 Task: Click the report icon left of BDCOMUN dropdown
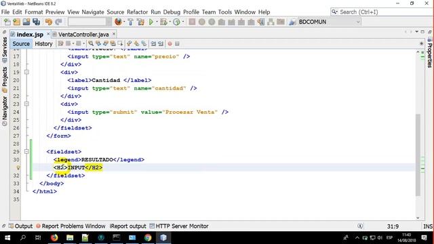pyautogui.click(x=292, y=22)
